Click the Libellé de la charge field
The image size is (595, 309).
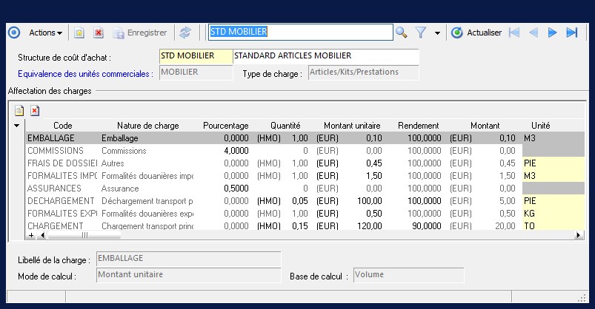point(189,259)
